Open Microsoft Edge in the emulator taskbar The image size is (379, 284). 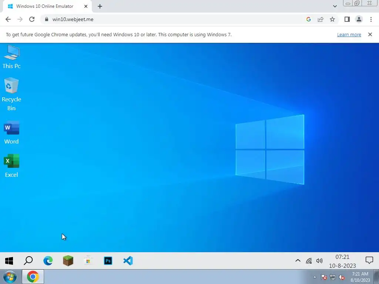[x=48, y=261]
